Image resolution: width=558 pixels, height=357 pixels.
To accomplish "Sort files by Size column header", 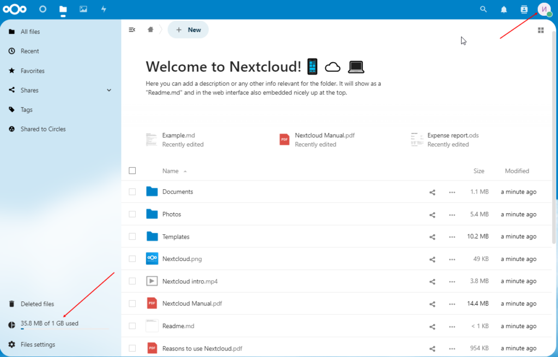I will click(478, 171).
